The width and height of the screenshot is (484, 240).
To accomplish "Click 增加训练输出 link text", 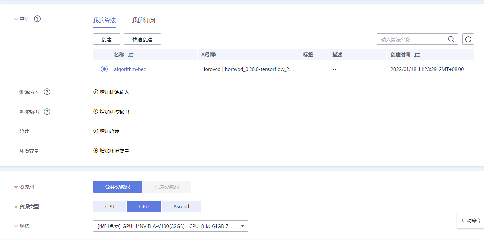I will pos(114,112).
